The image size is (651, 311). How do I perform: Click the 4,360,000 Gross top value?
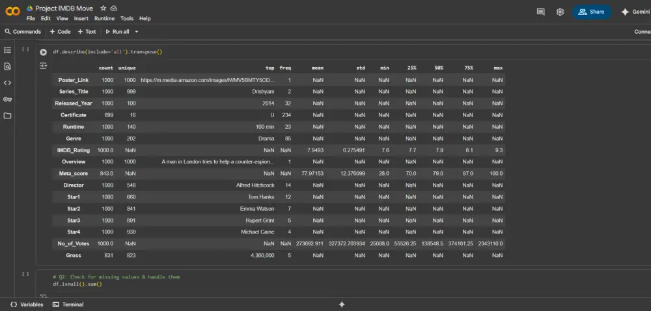[x=262, y=256]
